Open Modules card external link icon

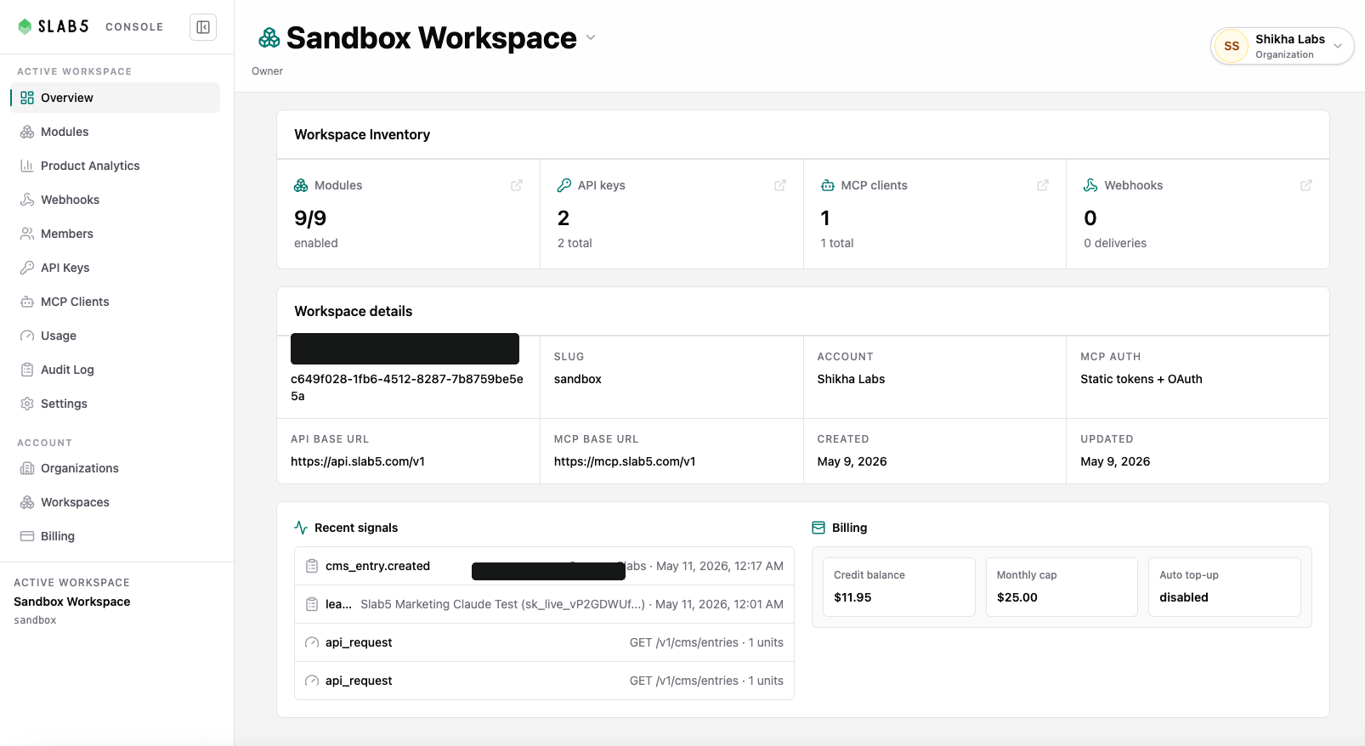pos(517,185)
